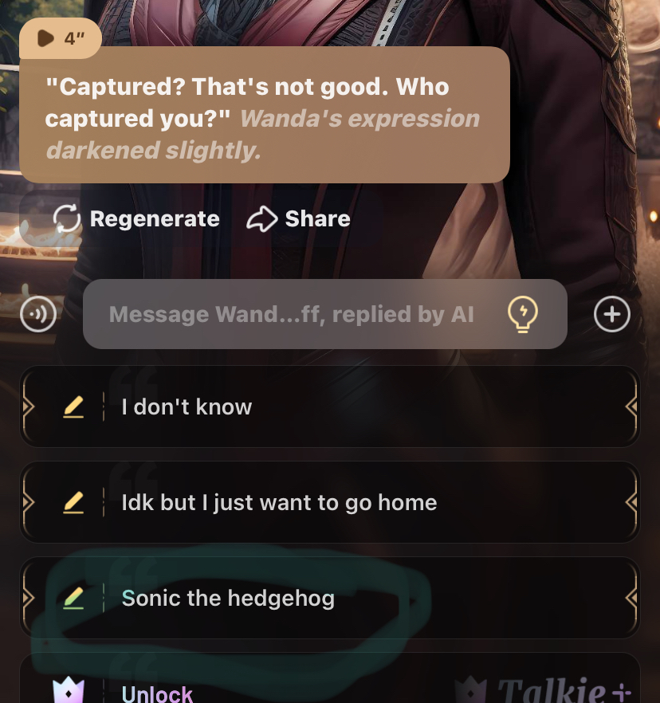This screenshot has width=660, height=703.
Task: Click the crown icon next to Unlock
Action: [x=69, y=689]
